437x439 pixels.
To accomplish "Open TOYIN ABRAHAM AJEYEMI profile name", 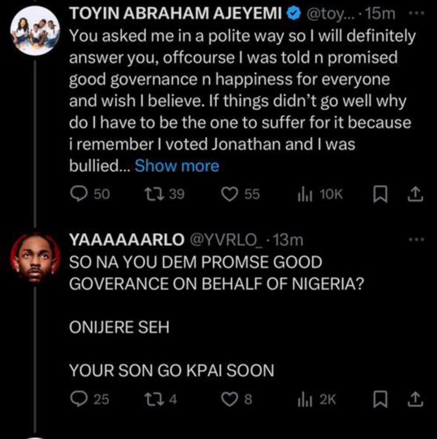I will pyautogui.click(x=175, y=14).
